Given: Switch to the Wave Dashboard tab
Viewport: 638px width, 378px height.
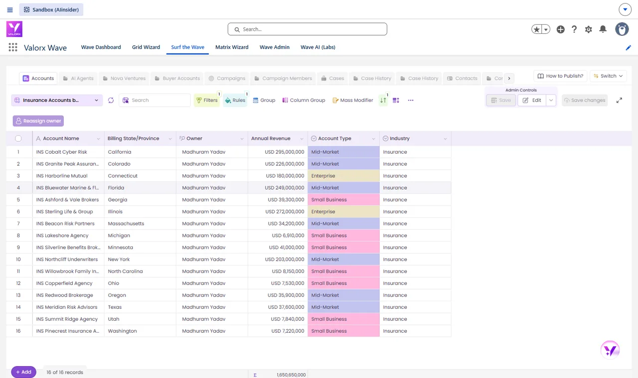Looking at the screenshot, I should [x=101, y=47].
